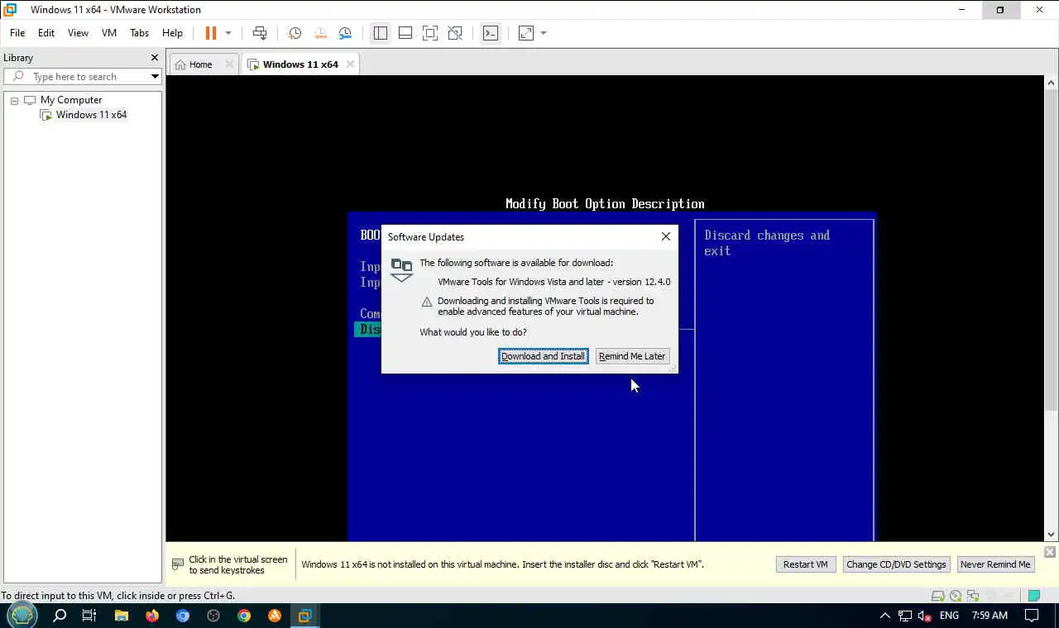Close the Windows 11 x64 tab
Screen dimensions: 1059x628
click(350, 64)
